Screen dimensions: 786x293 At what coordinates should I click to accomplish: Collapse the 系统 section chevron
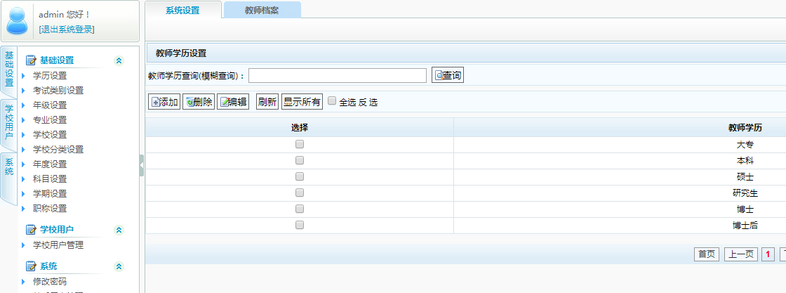[x=119, y=266]
